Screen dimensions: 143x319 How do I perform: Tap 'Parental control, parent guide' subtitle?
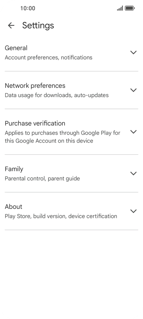pyautogui.click(x=42, y=179)
